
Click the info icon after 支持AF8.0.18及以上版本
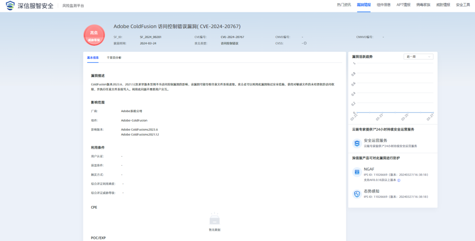click(398, 180)
